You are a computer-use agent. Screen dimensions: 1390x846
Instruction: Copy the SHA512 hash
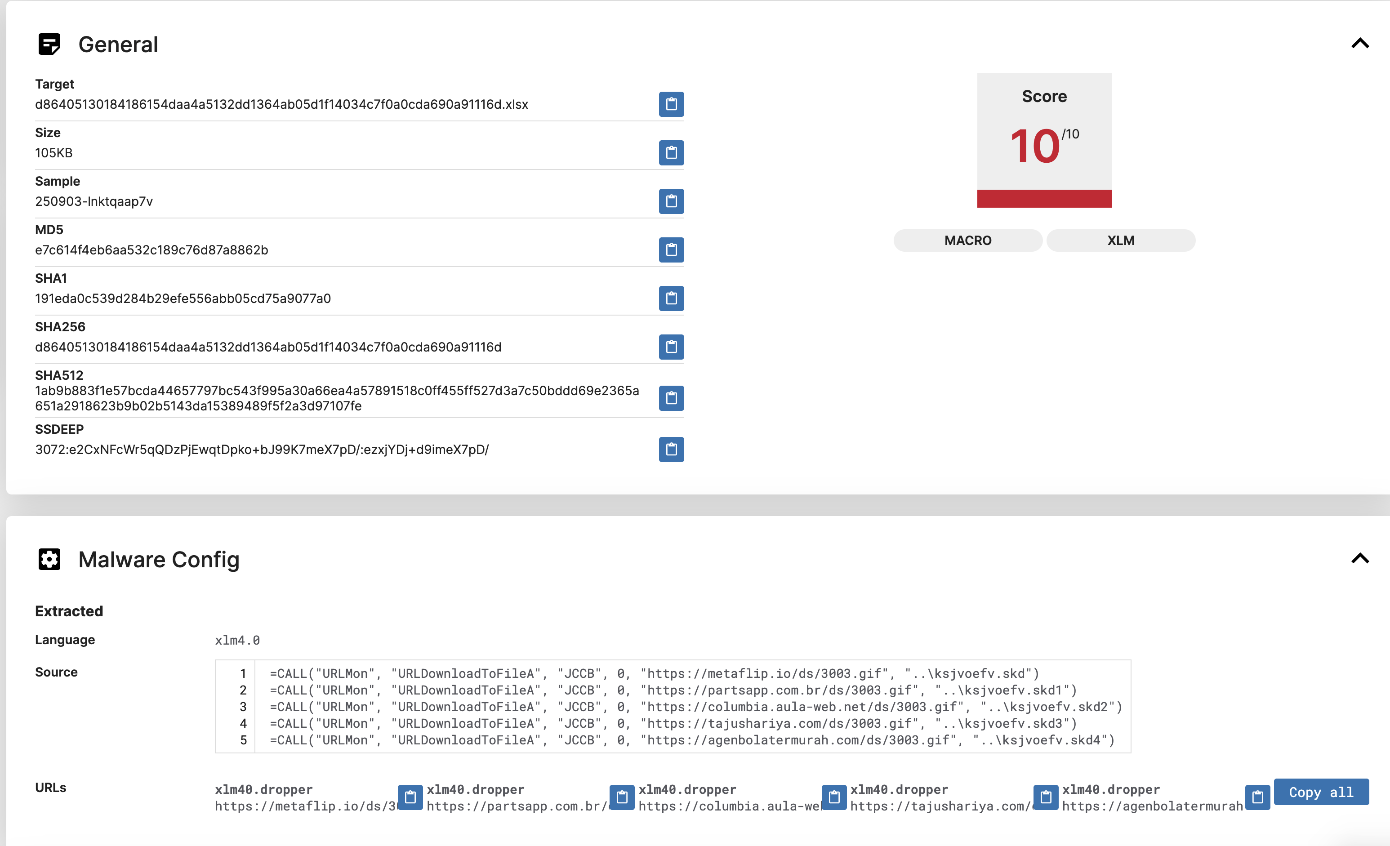671,398
